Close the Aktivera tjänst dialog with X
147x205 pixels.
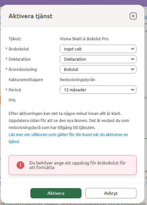pyautogui.click(x=133, y=16)
